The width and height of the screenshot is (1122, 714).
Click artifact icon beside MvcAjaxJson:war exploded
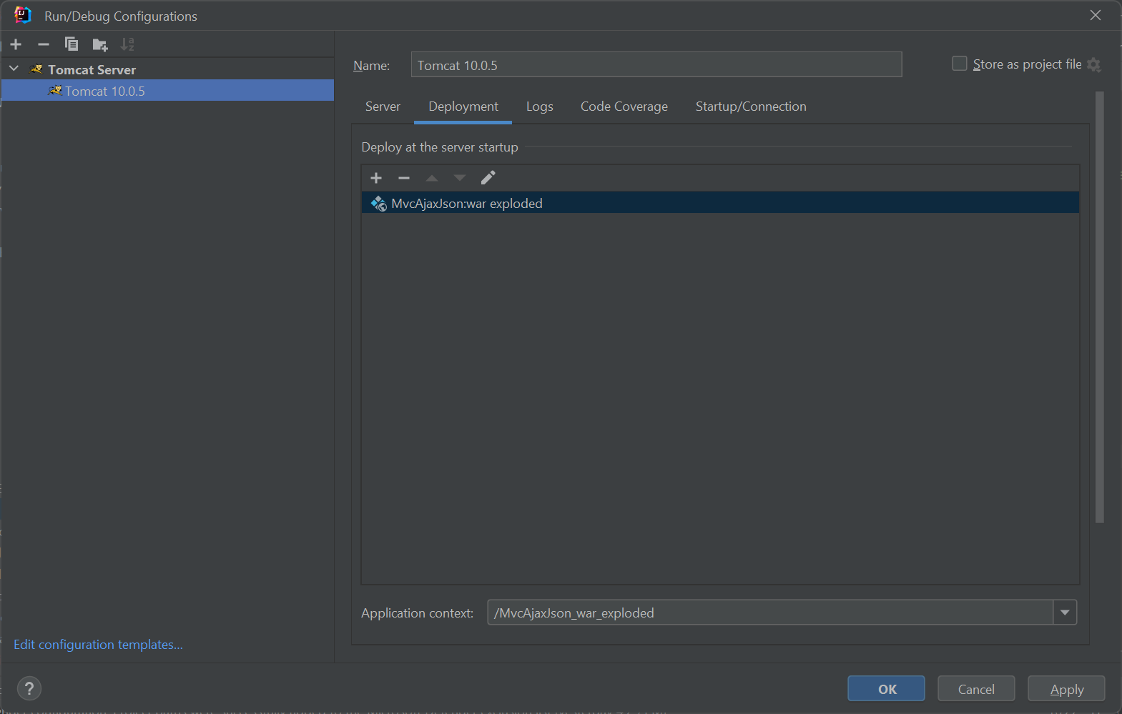tap(379, 204)
